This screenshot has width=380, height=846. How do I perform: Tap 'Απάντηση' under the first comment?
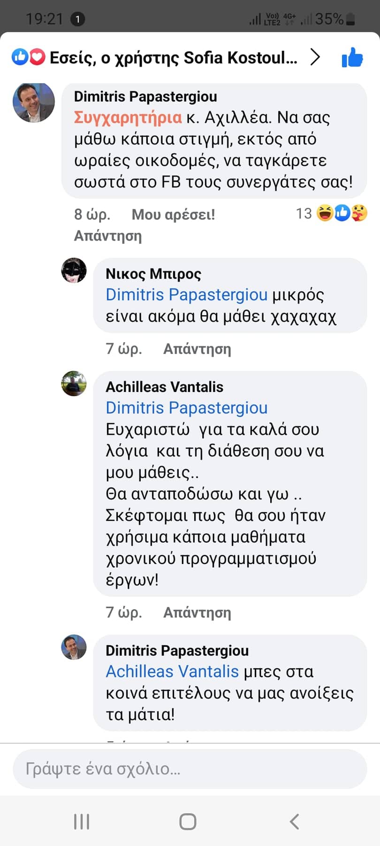tap(108, 236)
